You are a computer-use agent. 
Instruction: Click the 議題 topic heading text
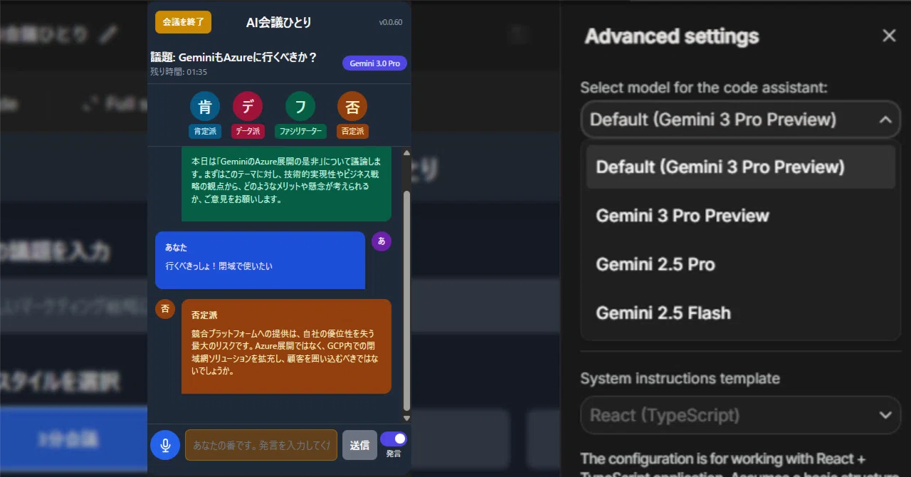click(x=233, y=57)
